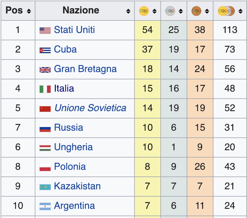This screenshot has width=247, height=218.
Task: Click the Great Britain flag icon
Action: pos(45,69)
